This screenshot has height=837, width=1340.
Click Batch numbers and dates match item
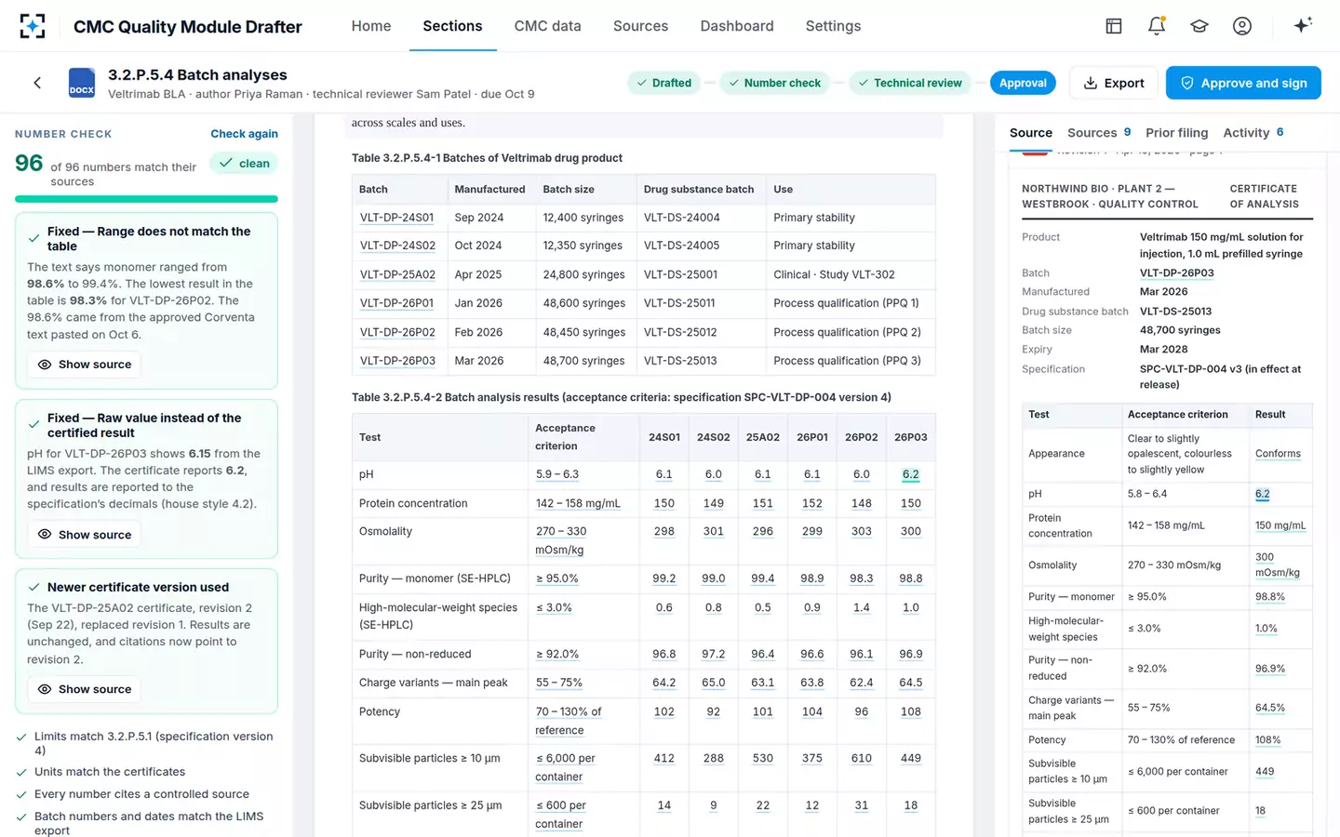coord(146,823)
